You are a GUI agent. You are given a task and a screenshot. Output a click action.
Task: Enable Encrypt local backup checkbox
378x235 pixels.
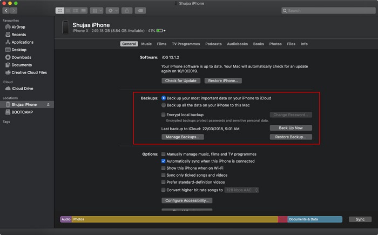164,115
